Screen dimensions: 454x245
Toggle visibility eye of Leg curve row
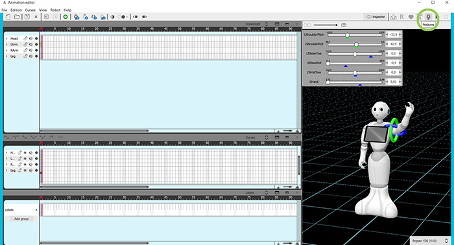(25, 170)
